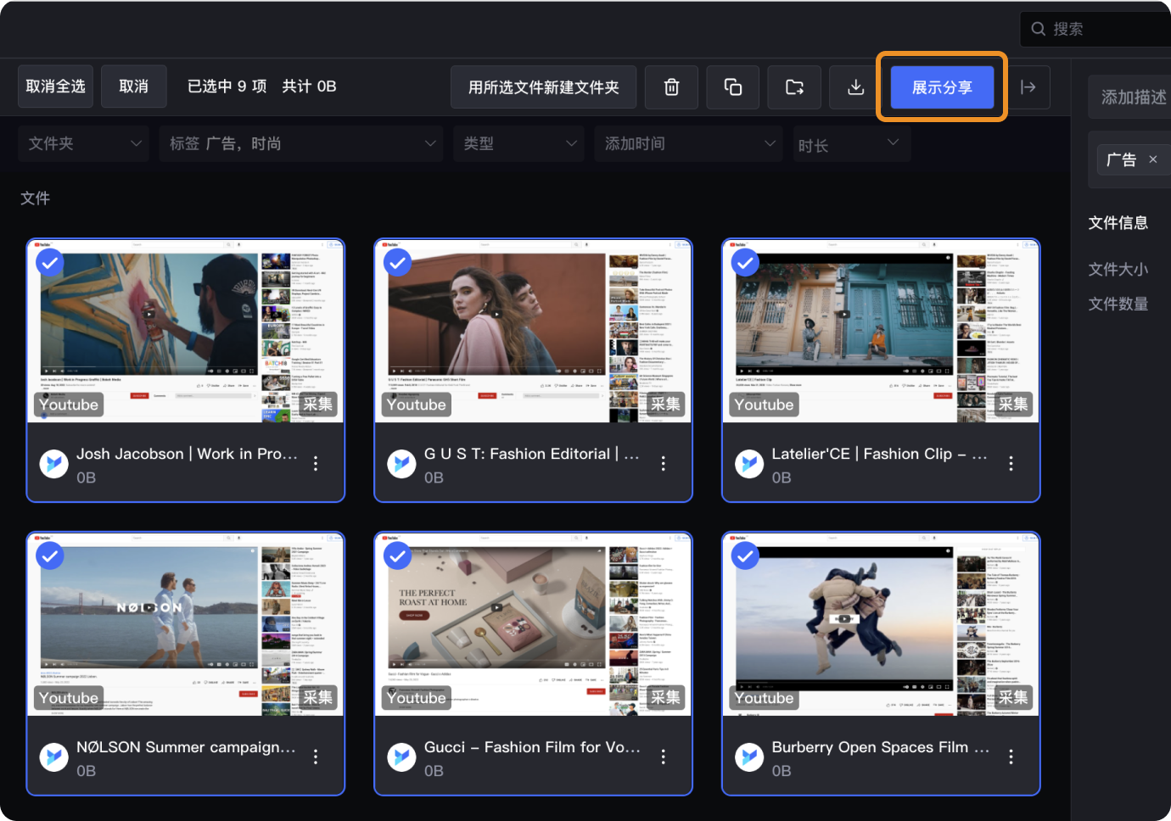Image resolution: width=1171 pixels, height=821 pixels.
Task: Open more options for Josh Jacobson card
Action: coord(316,464)
